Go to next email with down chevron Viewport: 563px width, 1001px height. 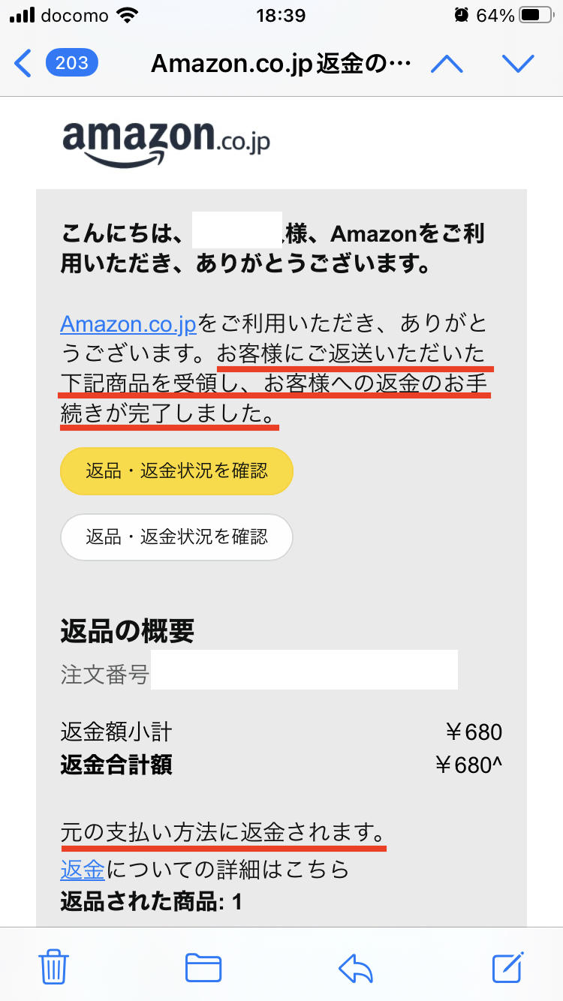pos(518,64)
